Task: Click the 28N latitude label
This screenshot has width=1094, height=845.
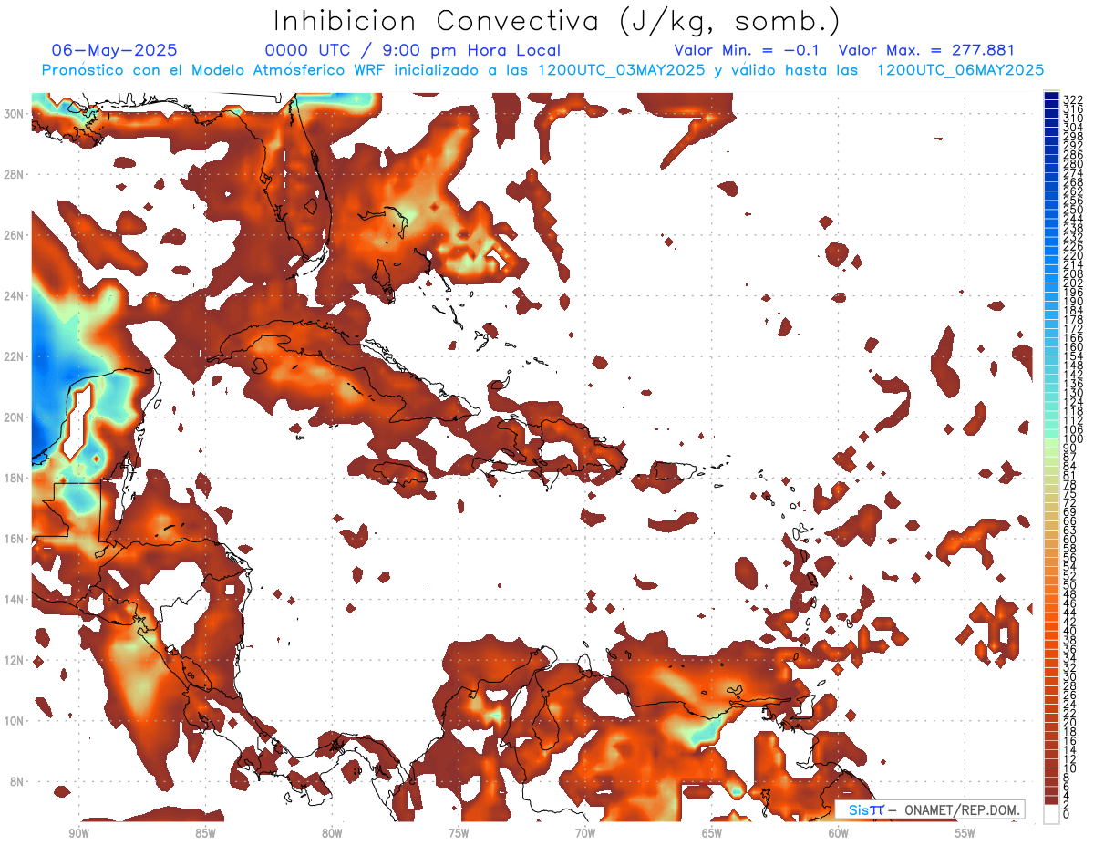Action: [x=15, y=174]
